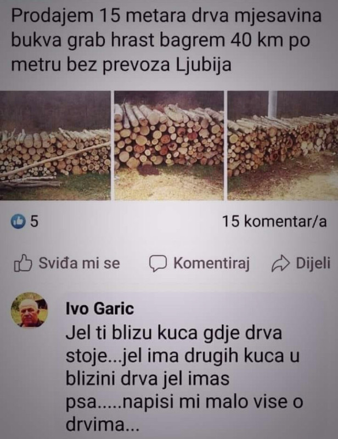Screen dimensions: 338x439
Task: Select the Komentiraj text label
Action: (x=211, y=264)
